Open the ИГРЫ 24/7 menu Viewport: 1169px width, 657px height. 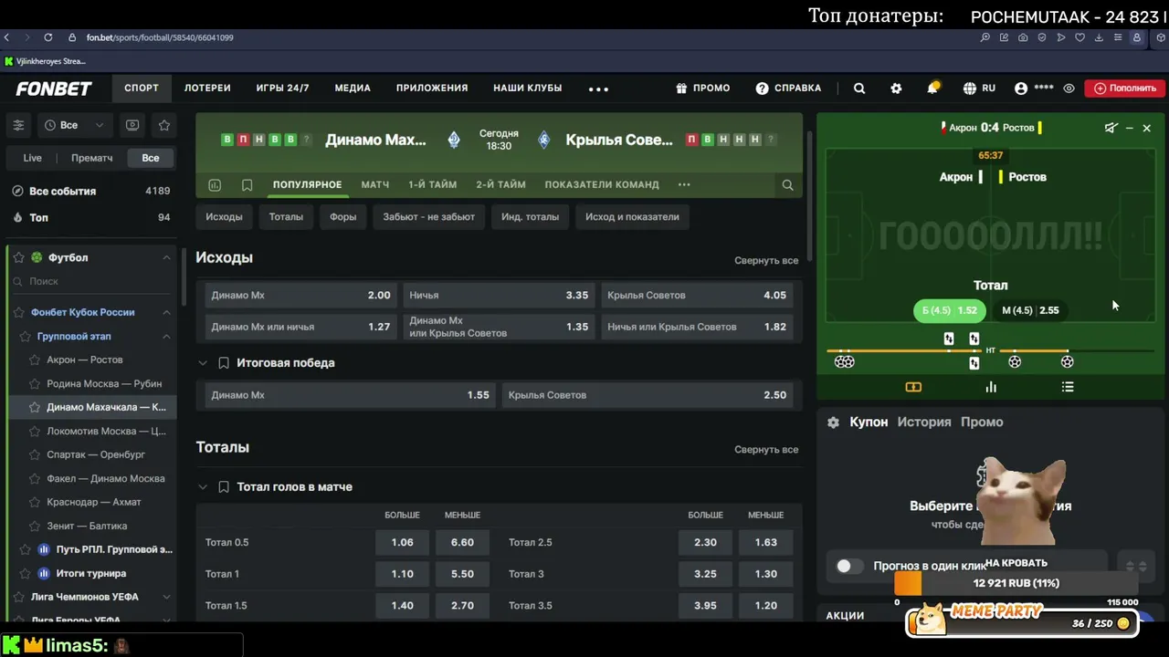[x=282, y=89]
